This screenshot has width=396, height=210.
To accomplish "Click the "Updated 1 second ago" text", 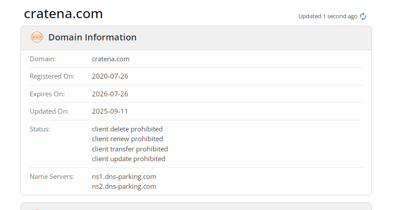I will [x=327, y=16].
